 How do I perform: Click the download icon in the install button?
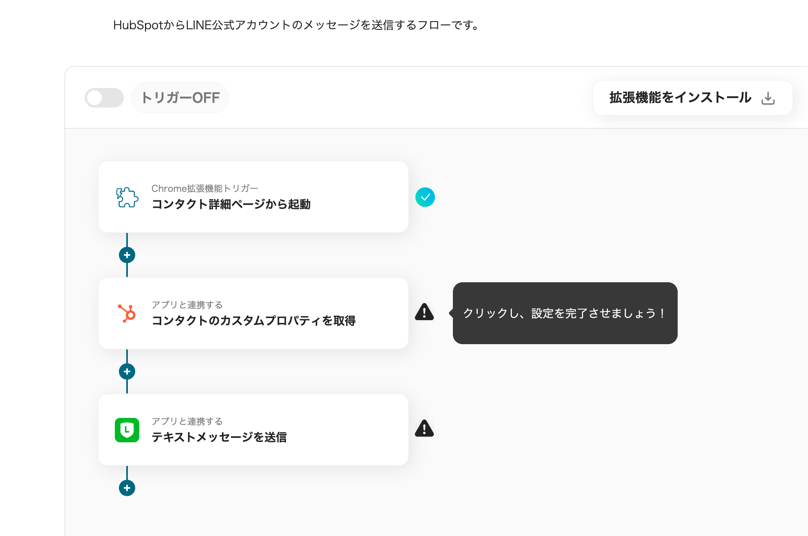(768, 98)
